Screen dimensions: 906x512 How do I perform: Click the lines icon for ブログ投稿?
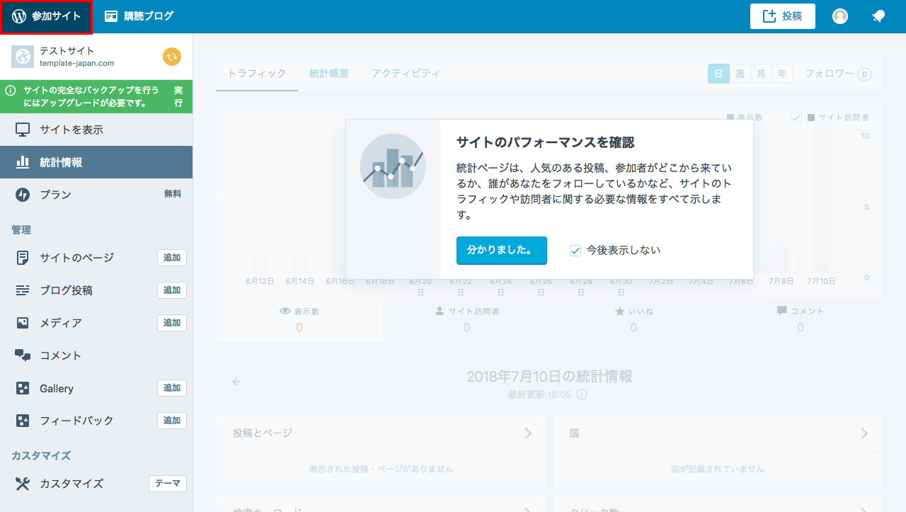click(23, 290)
